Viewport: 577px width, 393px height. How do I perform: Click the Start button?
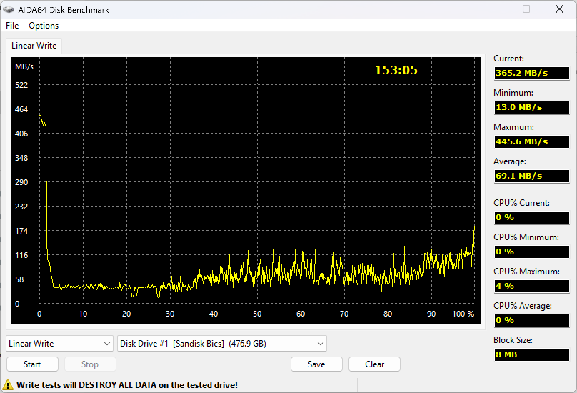tap(32, 364)
